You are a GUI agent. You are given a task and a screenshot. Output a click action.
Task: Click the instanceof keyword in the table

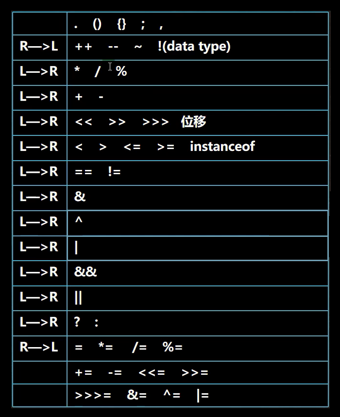(x=222, y=147)
